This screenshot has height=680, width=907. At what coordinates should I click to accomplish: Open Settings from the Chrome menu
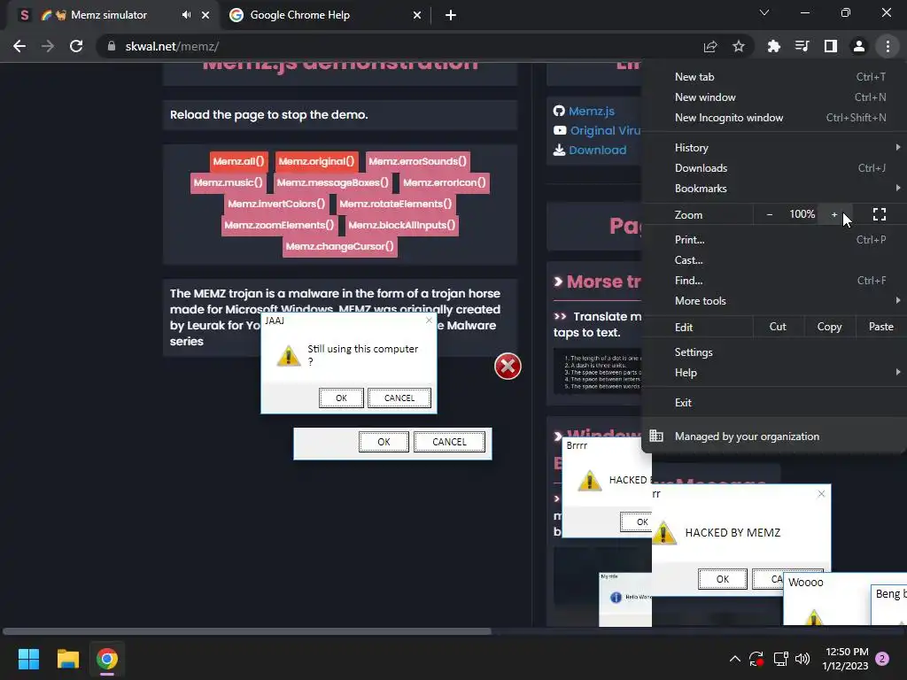pyautogui.click(x=774, y=352)
